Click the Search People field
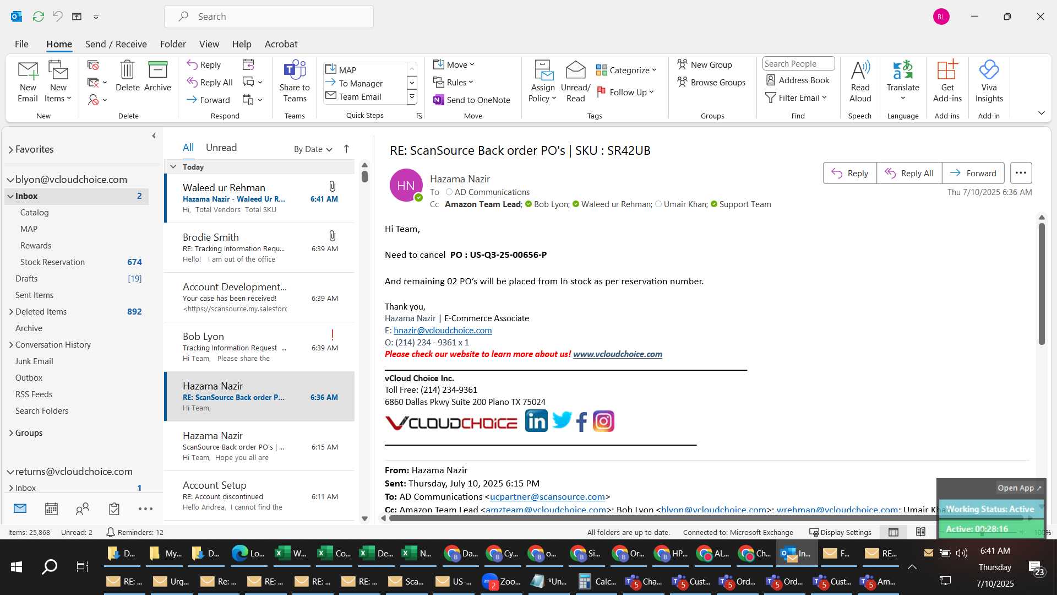 coord(798,63)
